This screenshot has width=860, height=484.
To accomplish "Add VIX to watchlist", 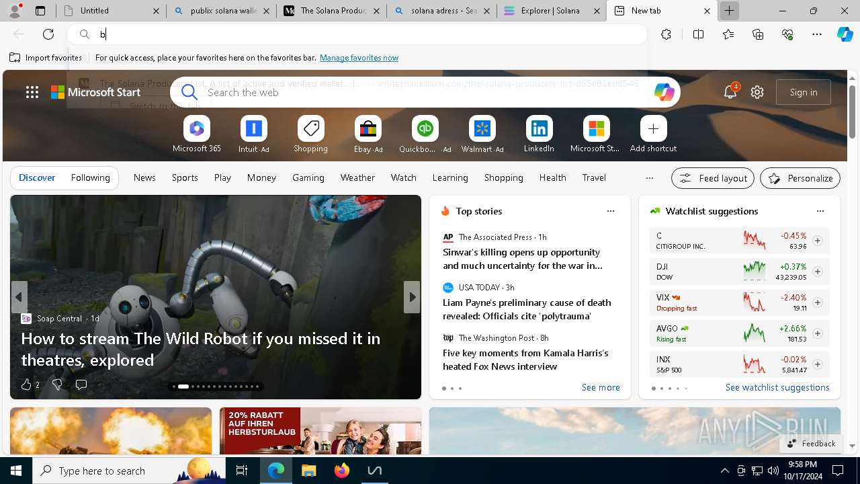I will [817, 302].
